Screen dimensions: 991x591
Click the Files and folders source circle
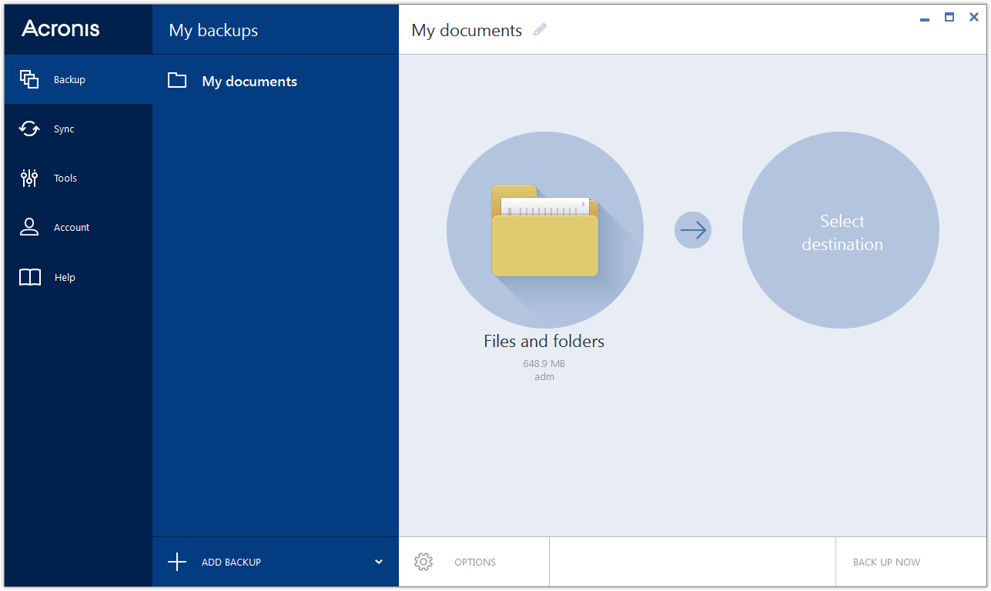click(544, 230)
